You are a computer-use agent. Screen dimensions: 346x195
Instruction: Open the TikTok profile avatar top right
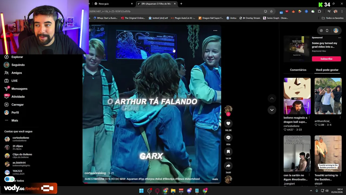pyautogui.click(x=336, y=31)
